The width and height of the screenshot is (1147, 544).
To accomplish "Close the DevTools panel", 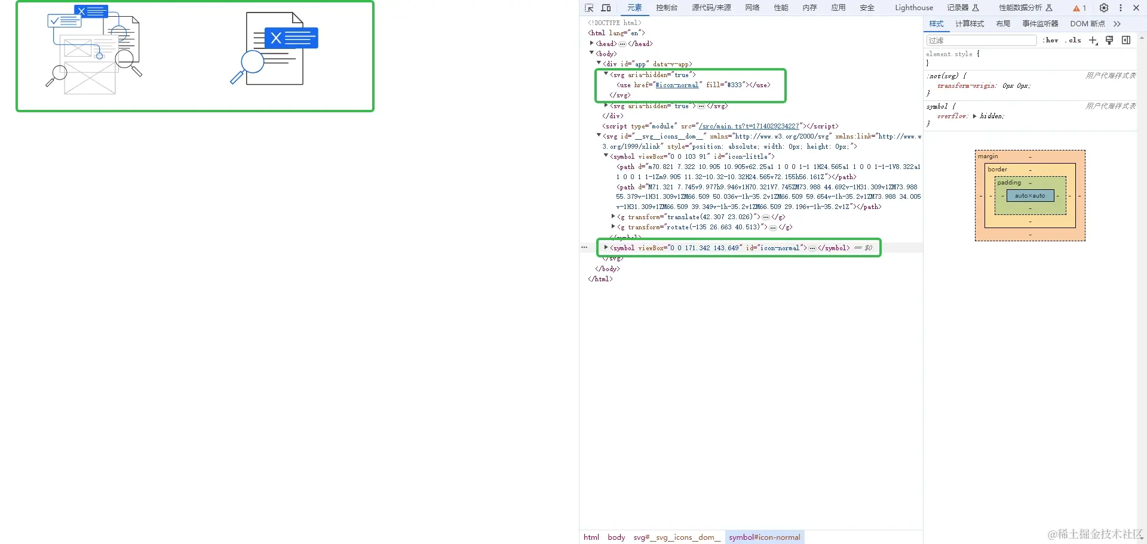I will (1136, 8).
